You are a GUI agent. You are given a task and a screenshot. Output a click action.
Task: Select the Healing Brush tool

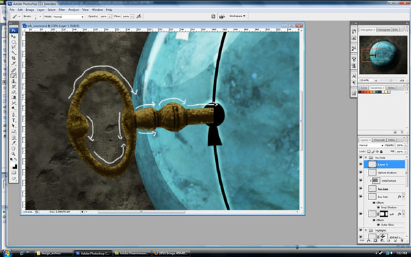click(14, 70)
